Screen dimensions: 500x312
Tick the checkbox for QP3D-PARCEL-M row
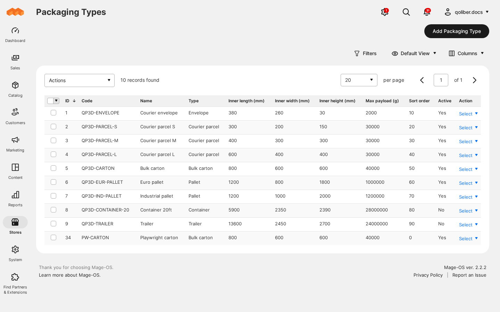tap(53, 140)
